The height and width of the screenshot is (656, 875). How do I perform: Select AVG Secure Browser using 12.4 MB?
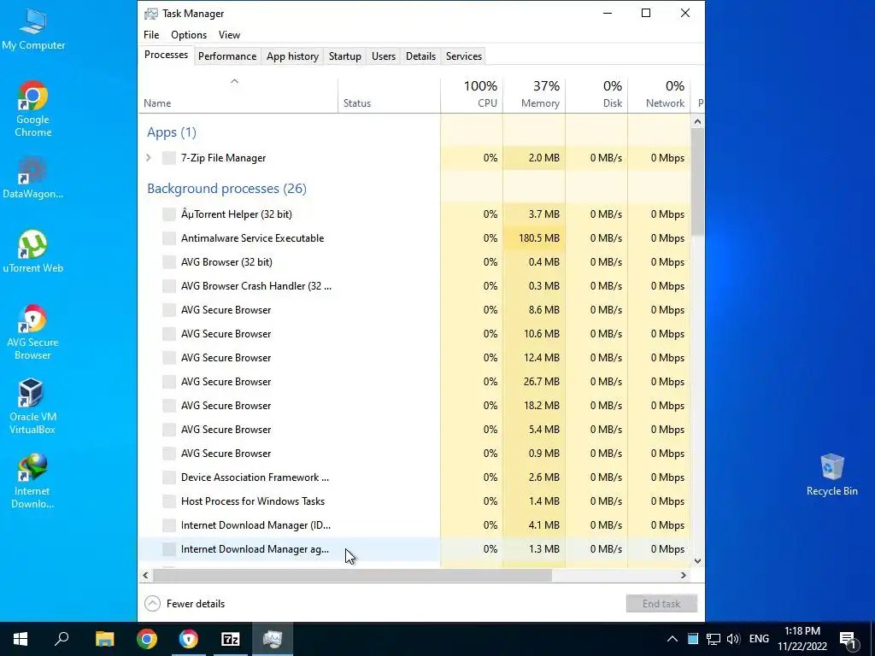(x=414, y=358)
